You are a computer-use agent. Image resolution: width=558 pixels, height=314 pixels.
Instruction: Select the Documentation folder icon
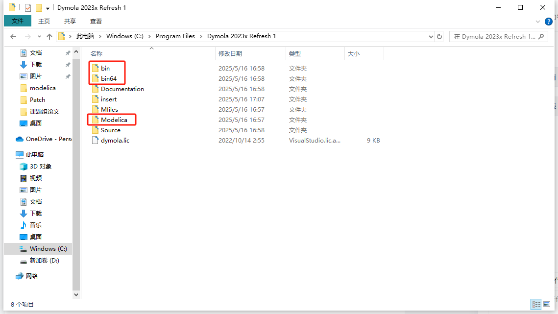click(95, 89)
